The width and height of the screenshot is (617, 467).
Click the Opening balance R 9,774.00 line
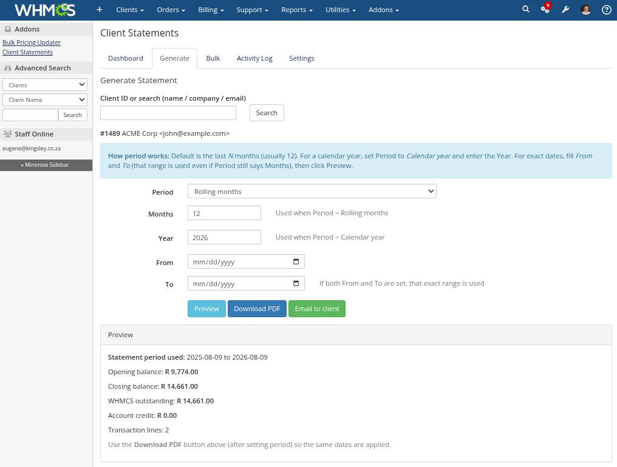153,372
